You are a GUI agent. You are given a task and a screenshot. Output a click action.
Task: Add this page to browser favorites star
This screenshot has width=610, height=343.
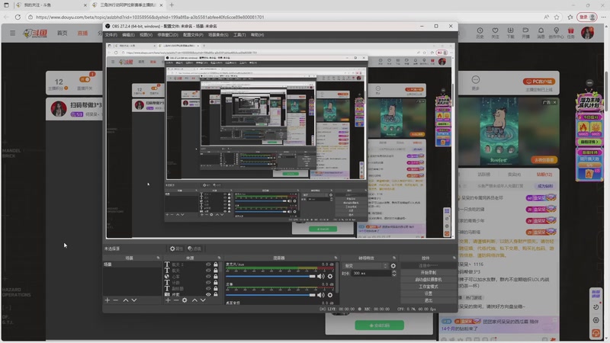(557, 17)
